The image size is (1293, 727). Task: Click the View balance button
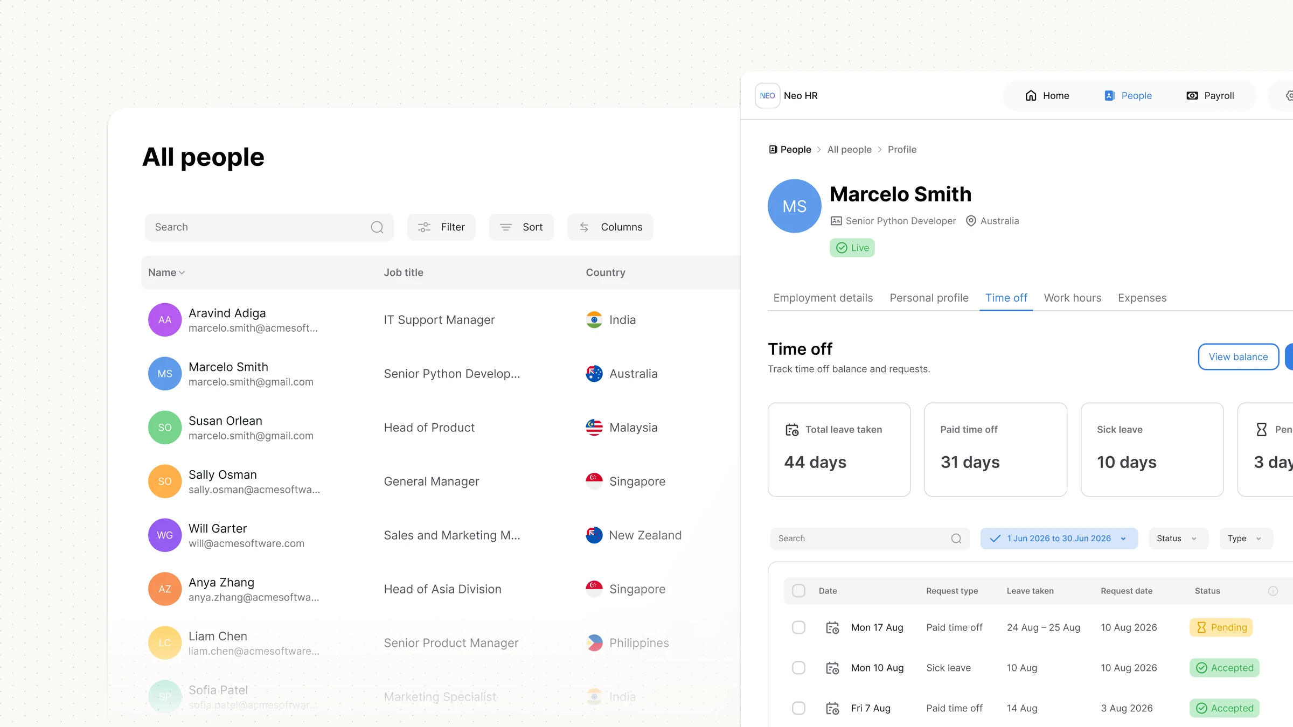(x=1238, y=357)
